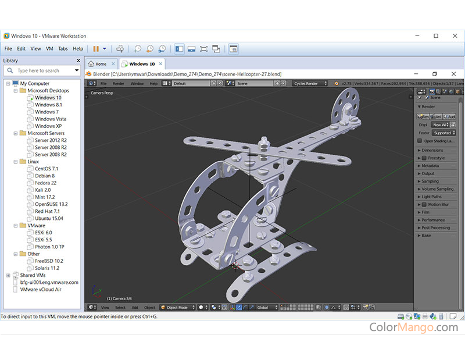Toggle the Freestyle checkbox

(x=424, y=158)
